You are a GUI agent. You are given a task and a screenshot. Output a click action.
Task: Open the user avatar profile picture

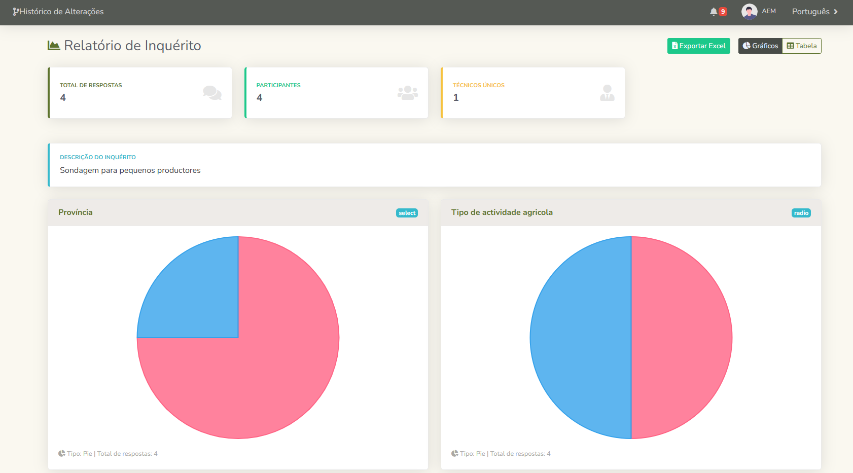click(x=749, y=12)
